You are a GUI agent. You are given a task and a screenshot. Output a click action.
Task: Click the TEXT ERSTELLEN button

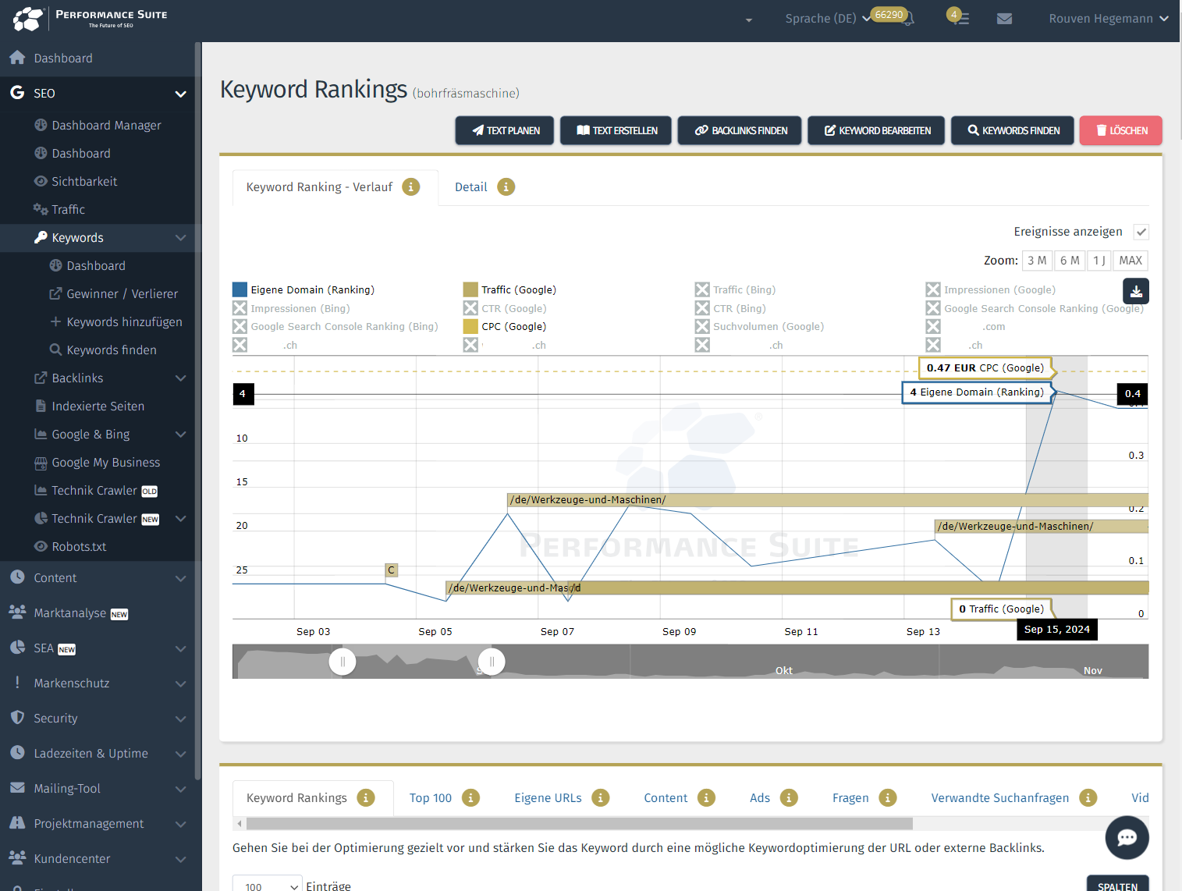[616, 130]
